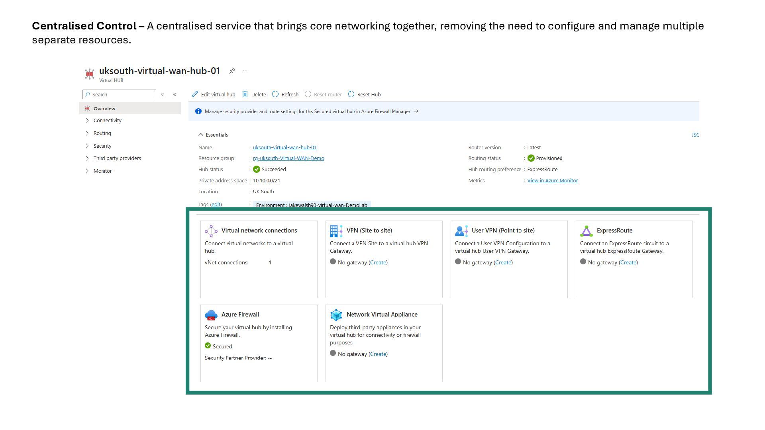
Task: Click the magnifier icon in the sidebar search box
Action: coord(87,94)
